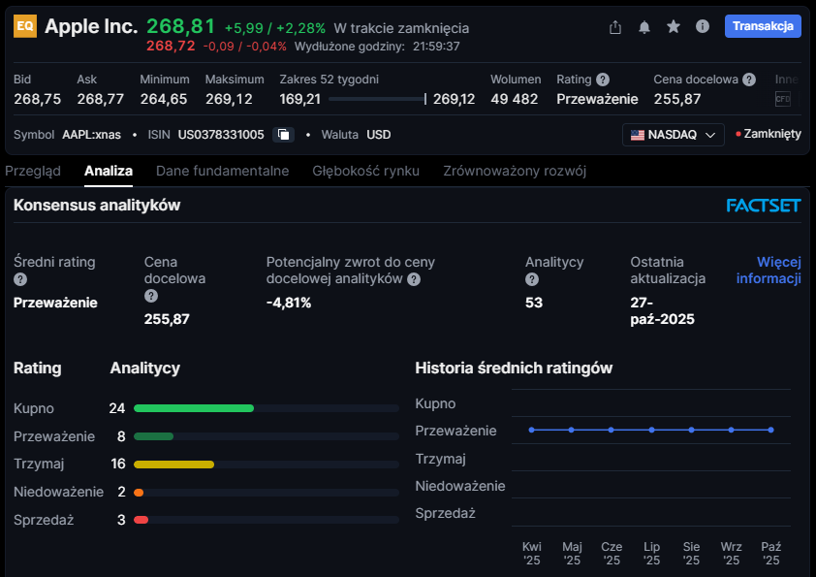Open the Więcej informacji link
The image size is (816, 577).
pyautogui.click(x=769, y=271)
